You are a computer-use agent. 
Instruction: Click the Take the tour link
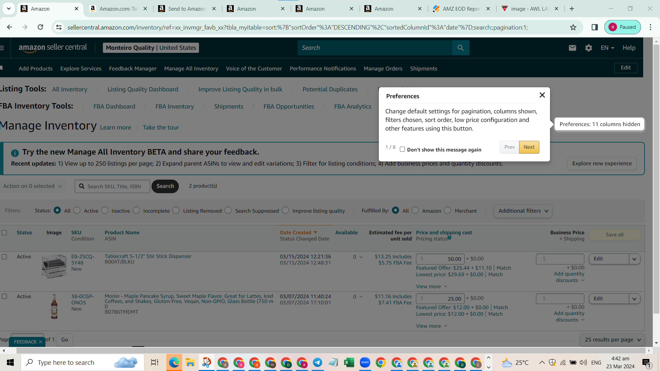[x=161, y=127]
